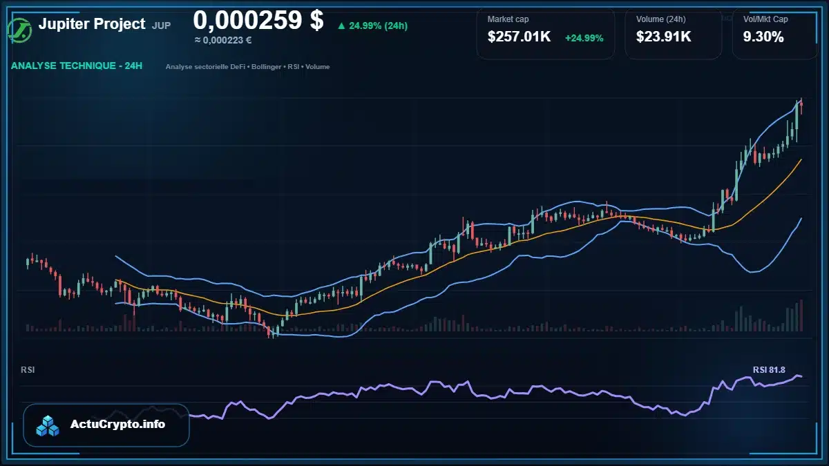
Task: Click the Jupiter Project logo icon
Action: pos(19,30)
